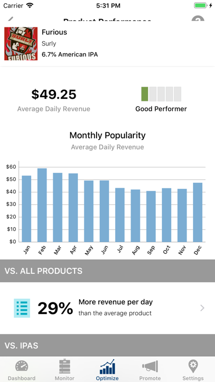Tap the VS. ALL PRODUCTS section header
The image size is (215, 382).
click(107, 271)
